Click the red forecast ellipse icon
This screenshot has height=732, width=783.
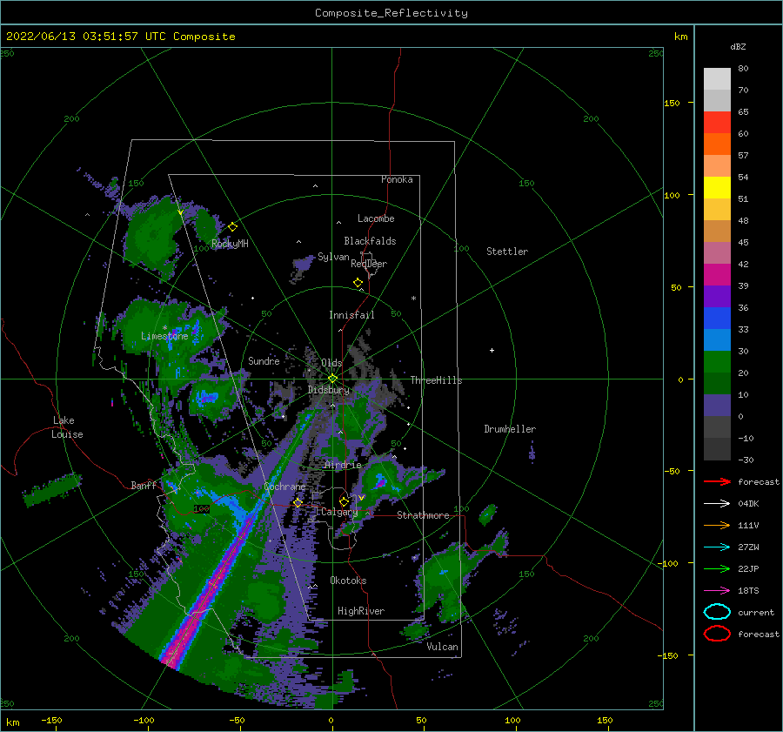717,634
